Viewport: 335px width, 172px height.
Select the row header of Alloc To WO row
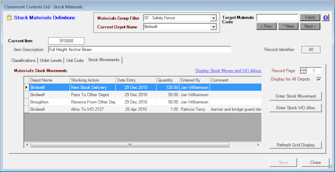(x=26, y=109)
